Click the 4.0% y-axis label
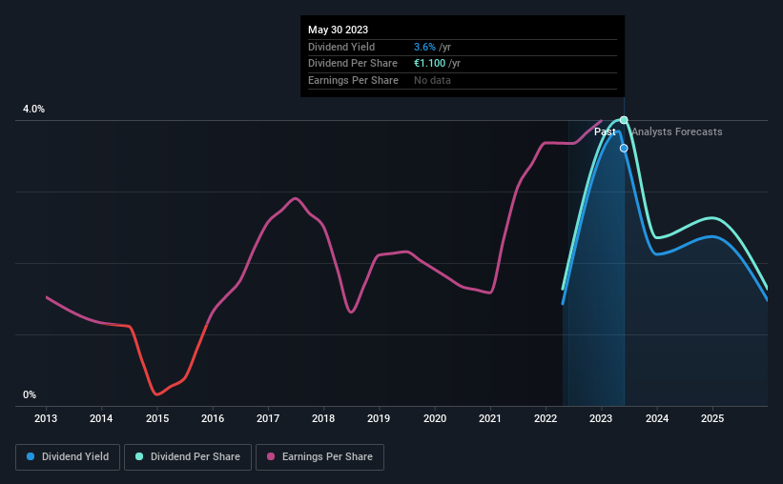The height and width of the screenshot is (484, 783). [34, 109]
